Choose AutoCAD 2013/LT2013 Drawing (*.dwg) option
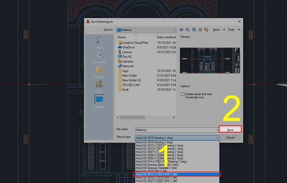 click(x=177, y=145)
